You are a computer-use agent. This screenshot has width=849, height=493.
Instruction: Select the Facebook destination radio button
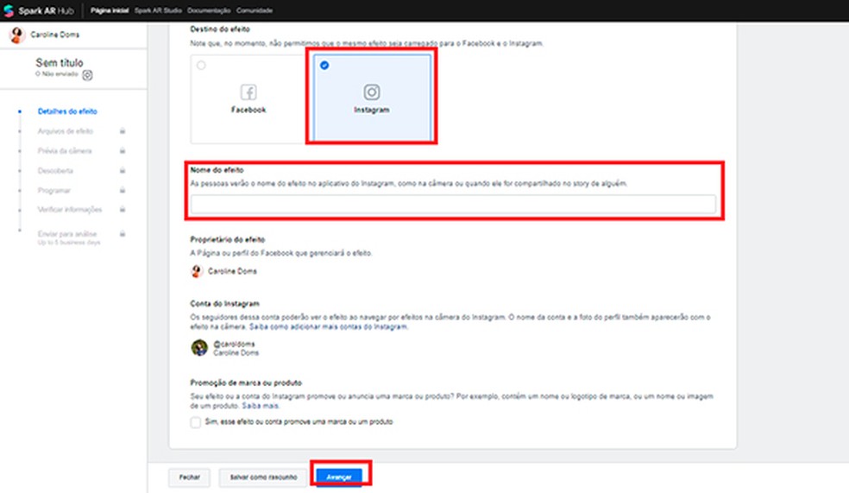201,66
